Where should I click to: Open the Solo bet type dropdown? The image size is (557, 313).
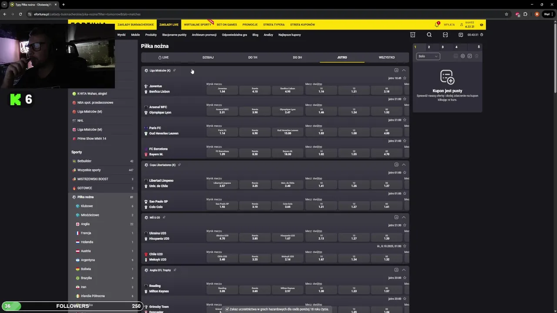[x=428, y=56]
